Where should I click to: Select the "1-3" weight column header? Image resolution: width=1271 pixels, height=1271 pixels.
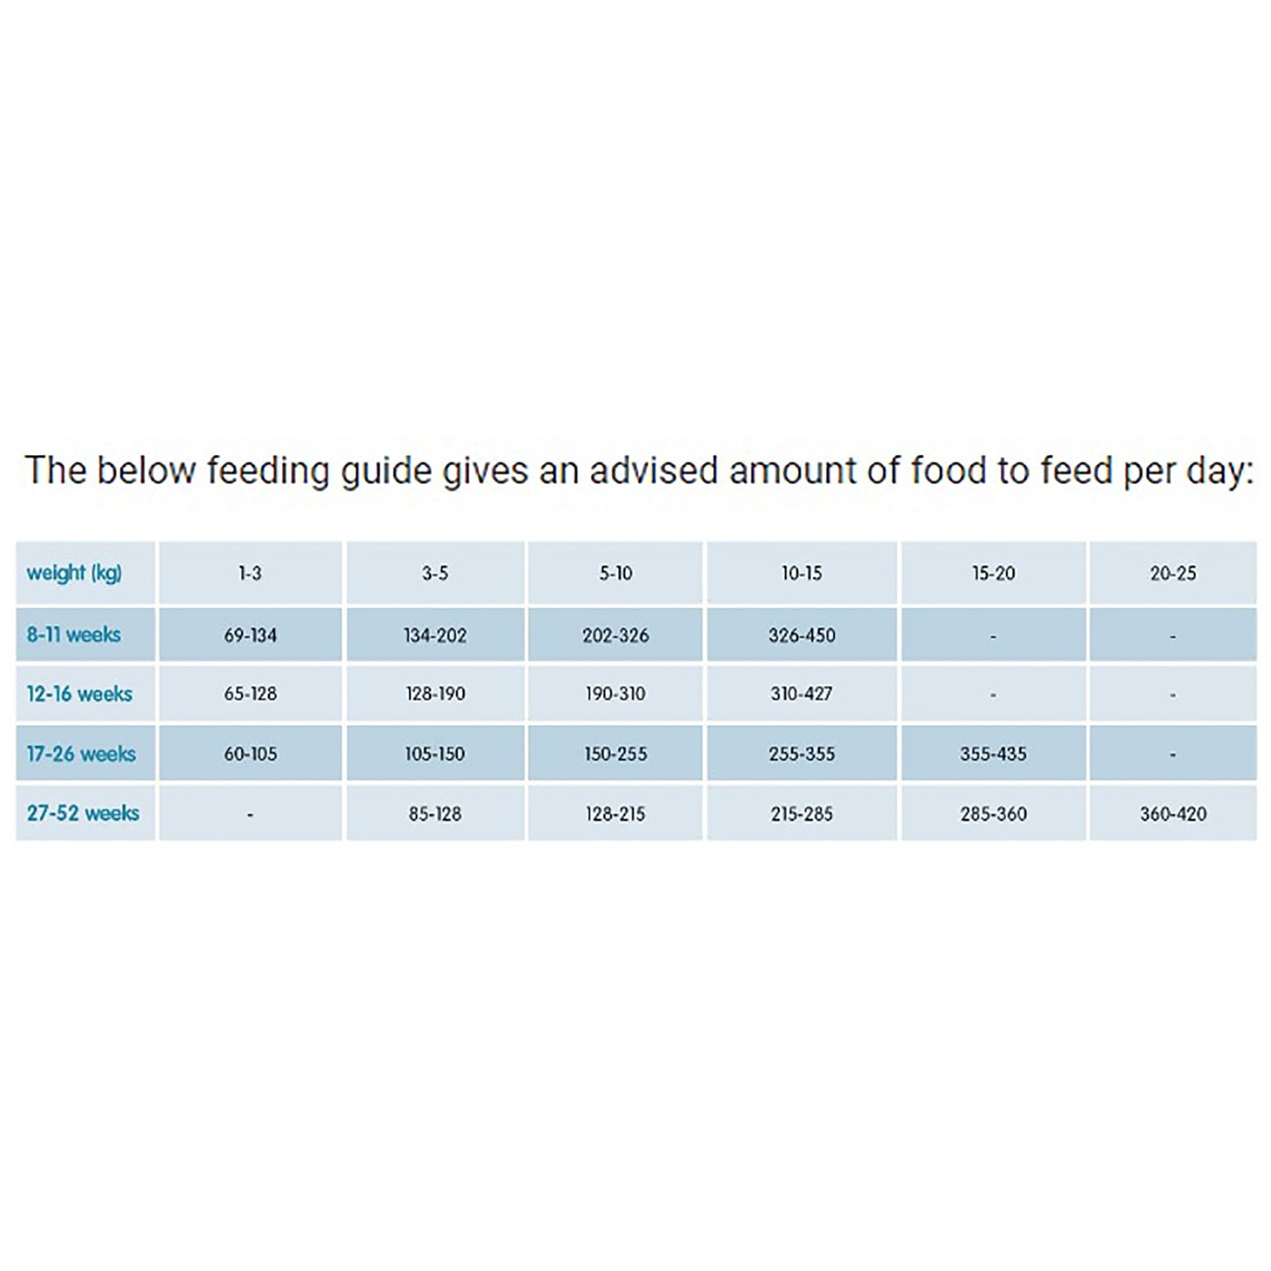pyautogui.click(x=250, y=574)
